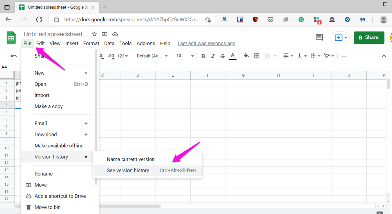This screenshot has height=214, width=392.
Task: Toggle italic formatting
Action: [213, 56]
